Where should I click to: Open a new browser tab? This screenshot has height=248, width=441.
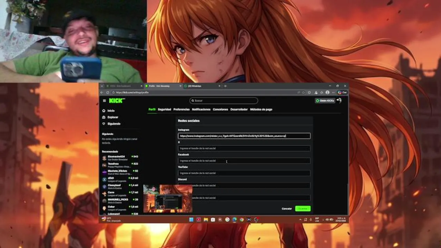pos(225,86)
